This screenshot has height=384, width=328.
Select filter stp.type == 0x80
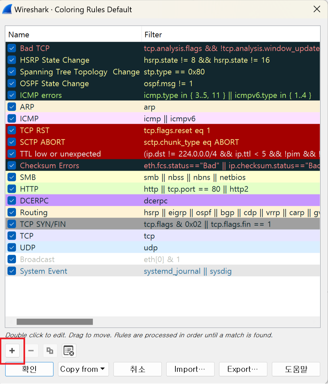pyautogui.click(x=174, y=72)
